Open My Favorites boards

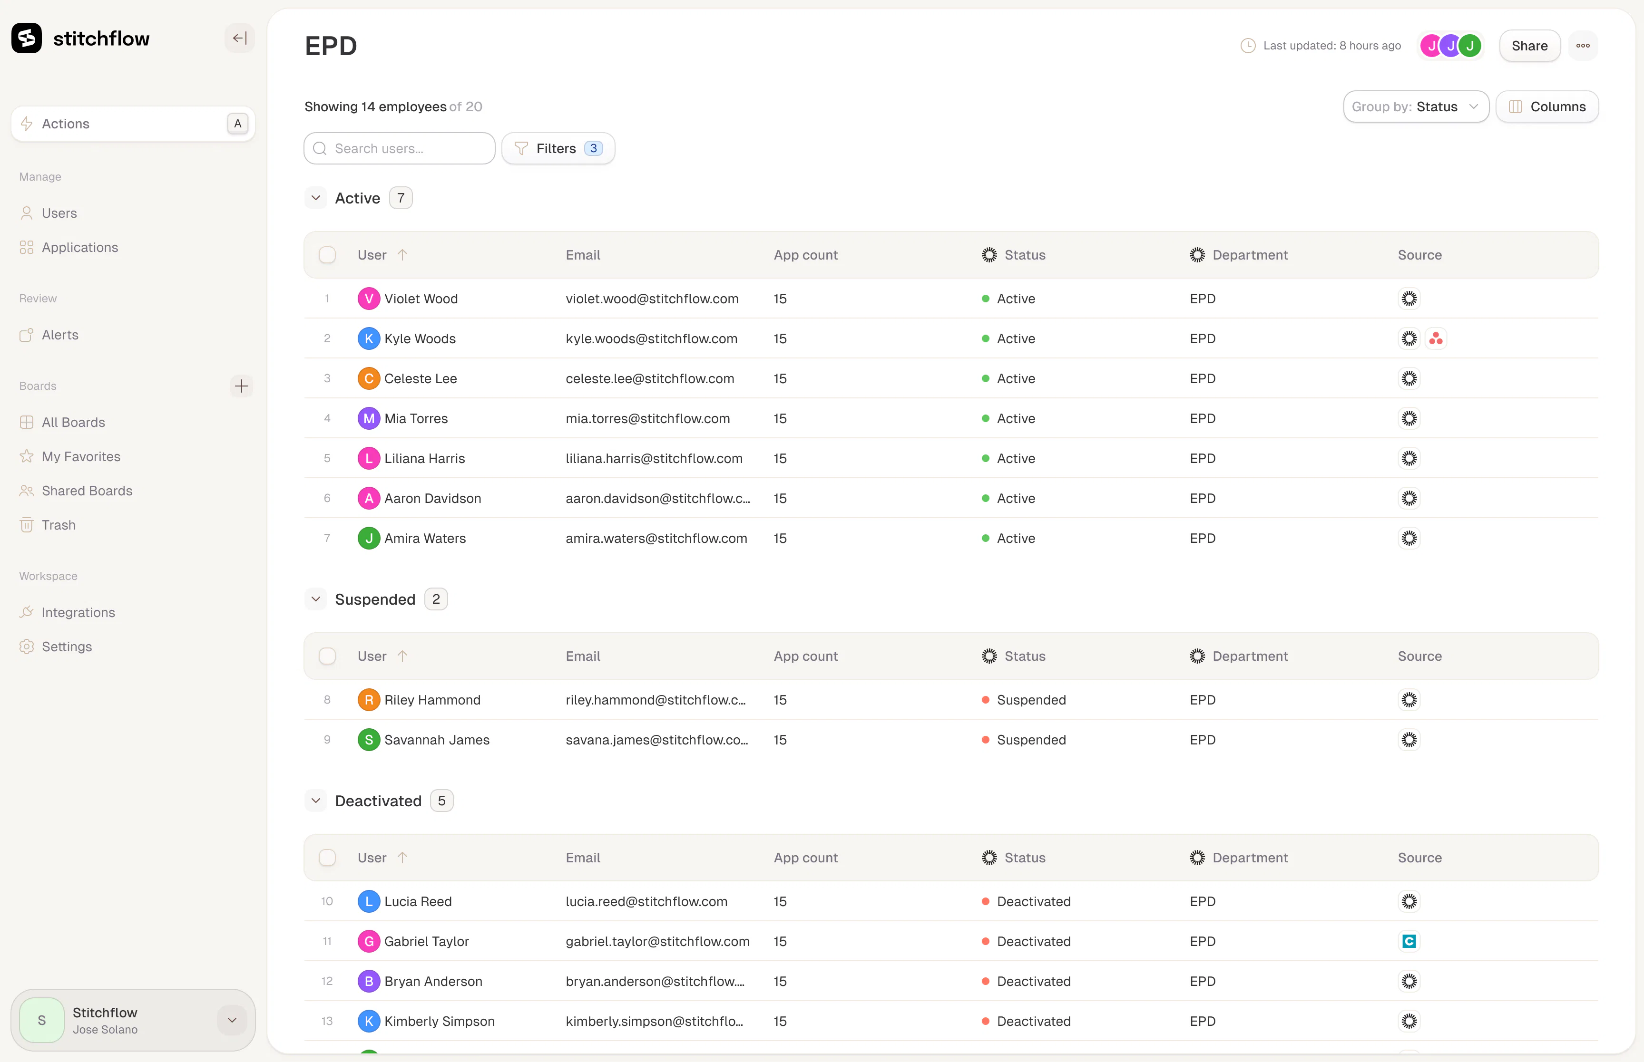81,456
